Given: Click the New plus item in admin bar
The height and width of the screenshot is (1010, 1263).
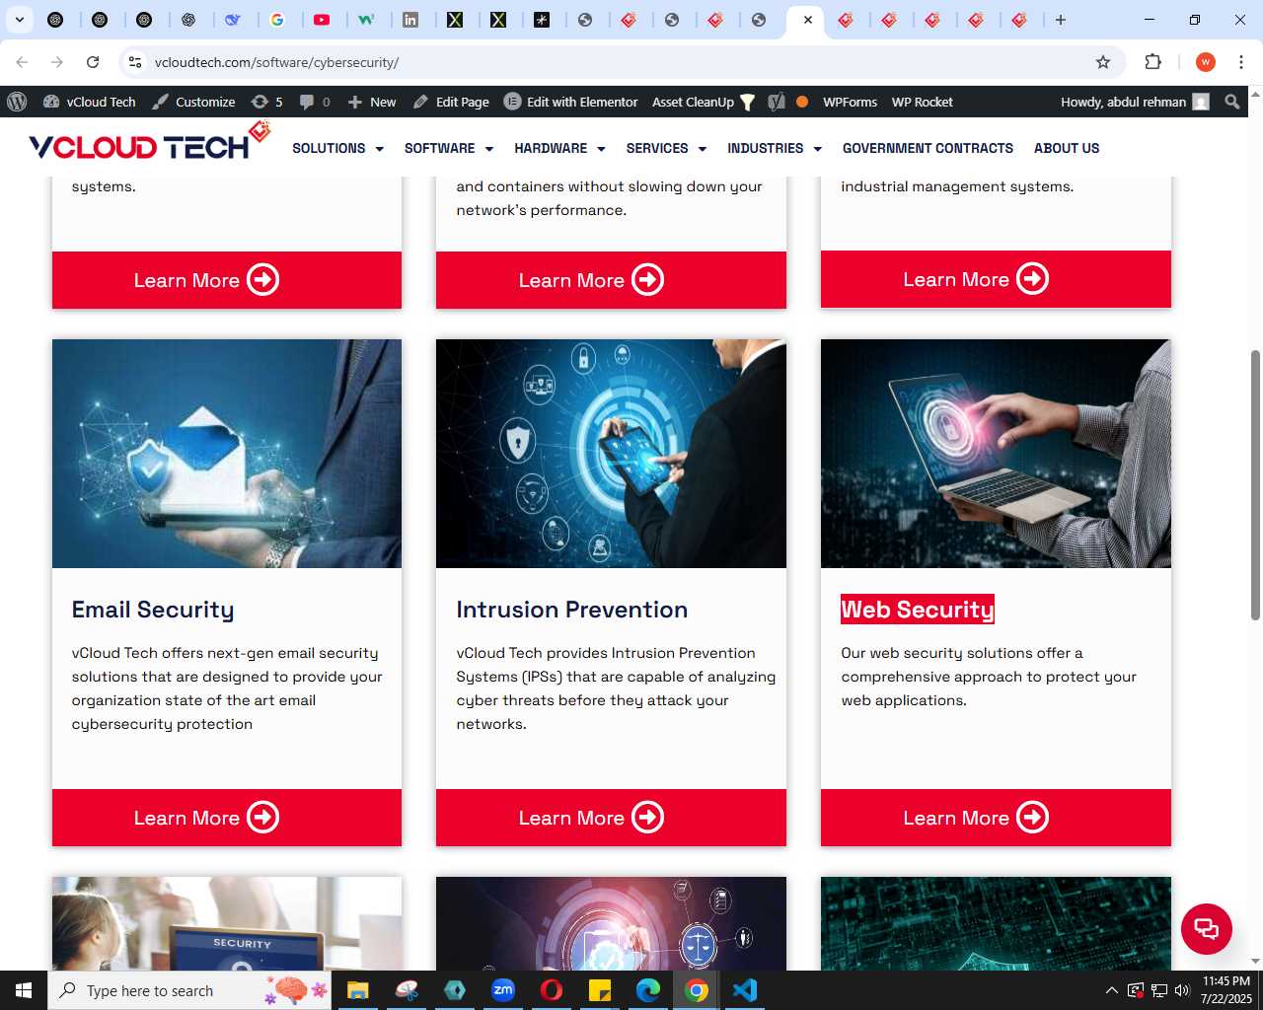Looking at the screenshot, I should pyautogui.click(x=372, y=102).
